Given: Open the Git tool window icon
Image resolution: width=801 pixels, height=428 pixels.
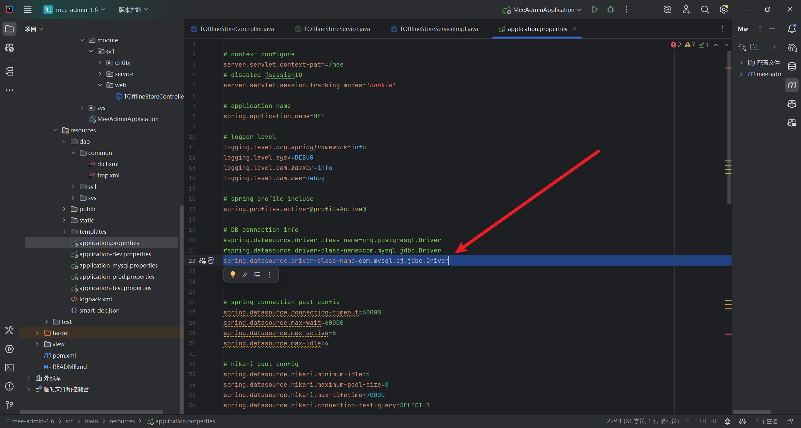Looking at the screenshot, I should (x=9, y=405).
